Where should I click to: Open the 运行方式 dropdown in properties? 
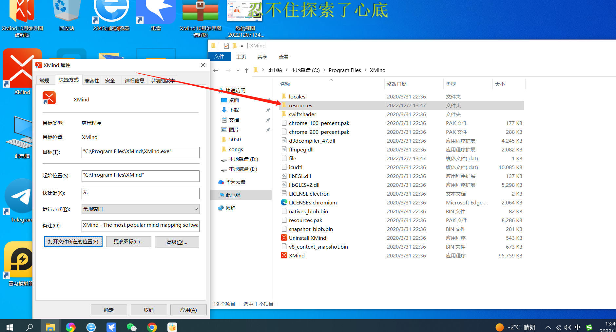tap(196, 209)
